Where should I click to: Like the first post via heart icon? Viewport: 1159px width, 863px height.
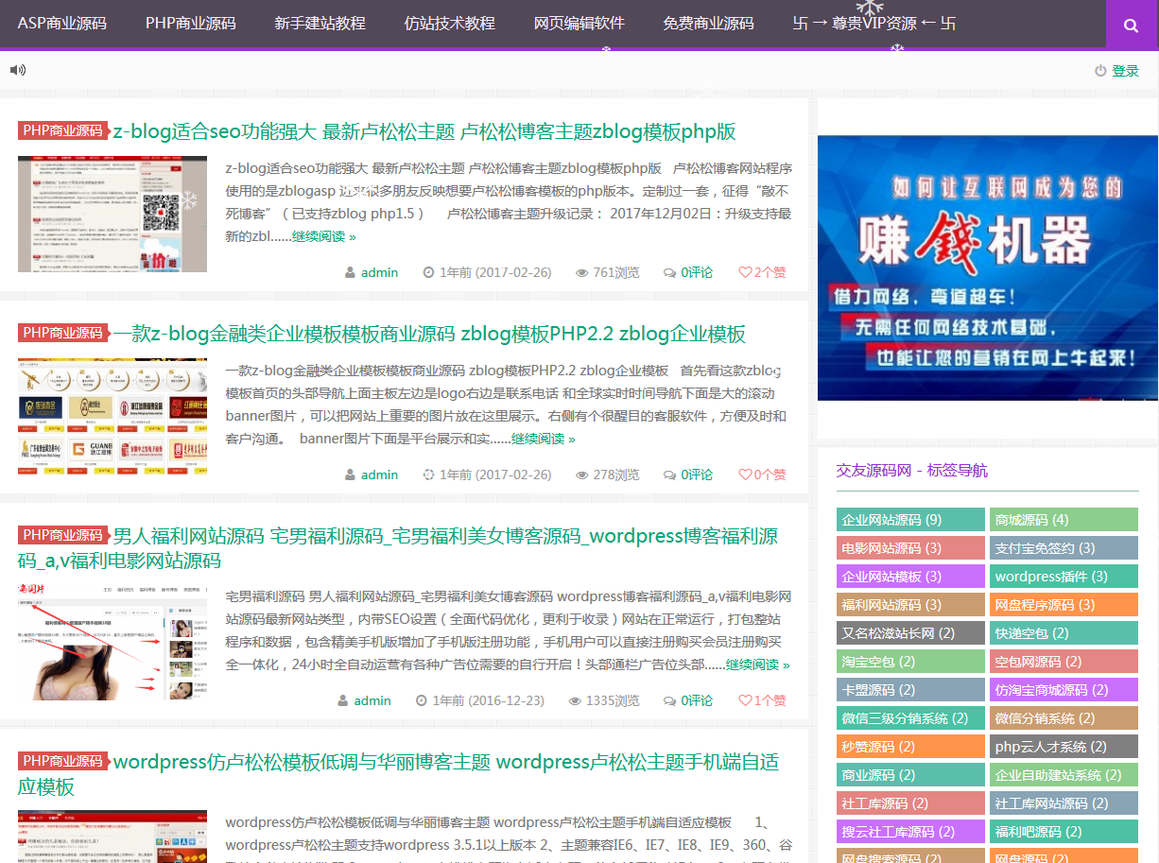pos(745,272)
